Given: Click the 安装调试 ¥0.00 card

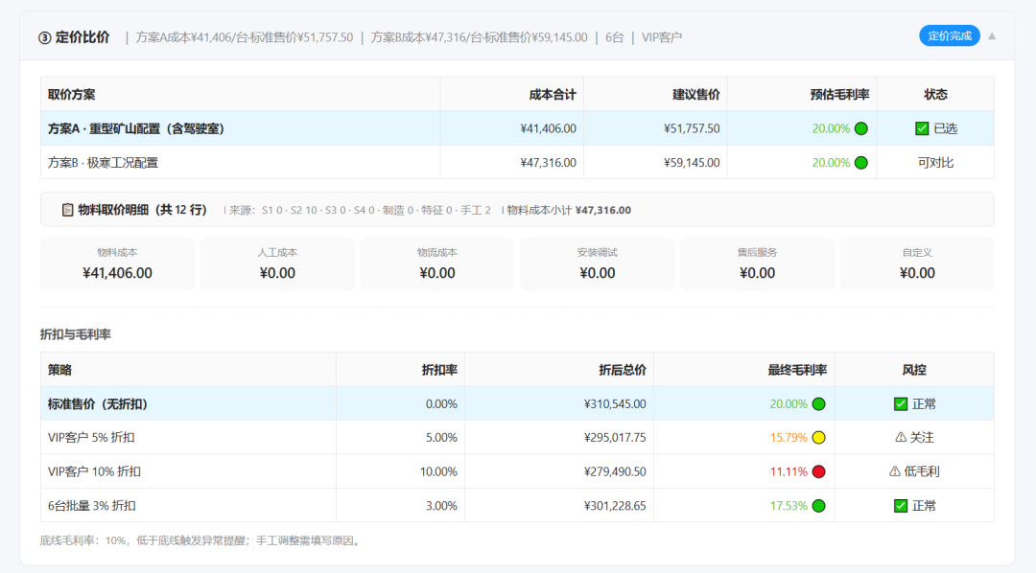Looking at the screenshot, I should point(598,264).
